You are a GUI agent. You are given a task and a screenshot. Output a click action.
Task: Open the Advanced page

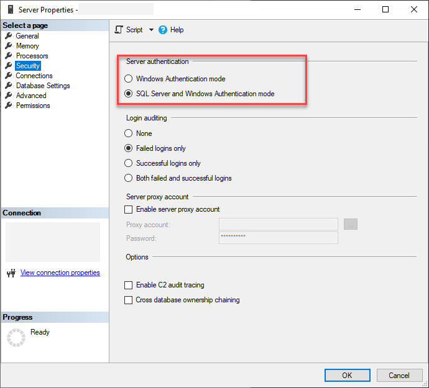[x=31, y=96]
